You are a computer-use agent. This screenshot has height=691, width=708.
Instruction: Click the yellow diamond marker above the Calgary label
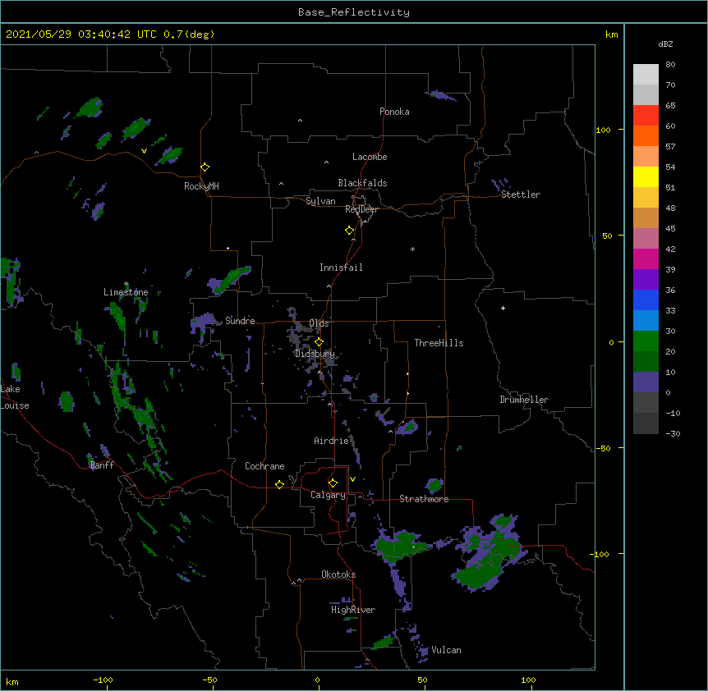click(x=333, y=483)
